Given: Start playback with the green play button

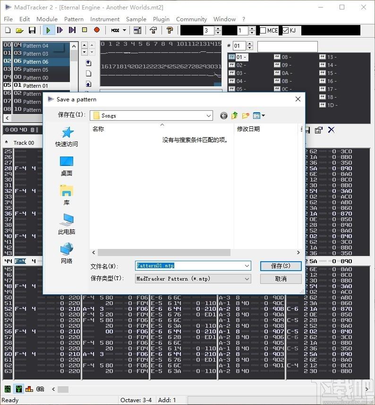Looking at the screenshot, I should 48,30.
